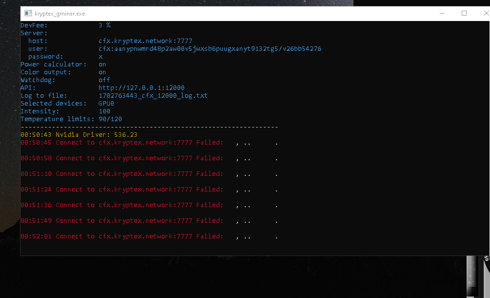Click the Server: heading line
Image resolution: width=490 pixels, height=298 pixels.
(x=34, y=33)
